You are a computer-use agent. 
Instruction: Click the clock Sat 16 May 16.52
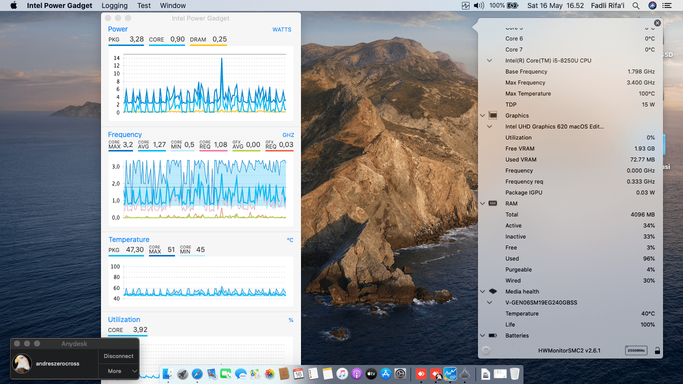[555, 5]
